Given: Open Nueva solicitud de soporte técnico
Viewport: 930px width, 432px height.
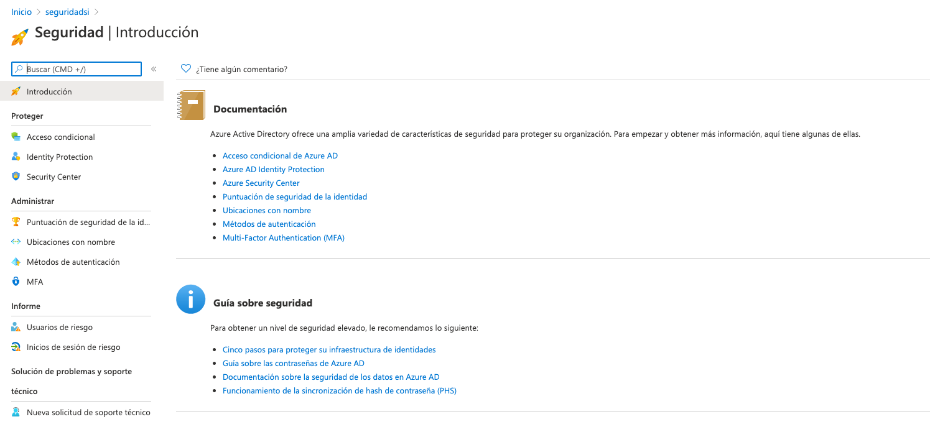Looking at the screenshot, I should (x=88, y=412).
